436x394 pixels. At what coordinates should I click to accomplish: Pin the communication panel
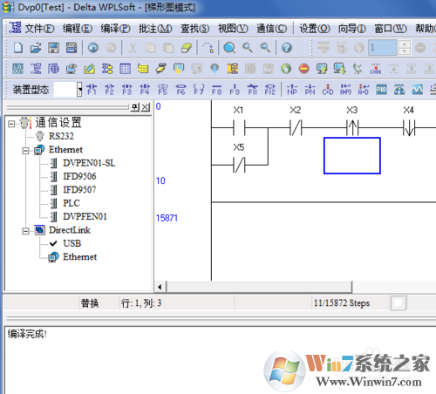(x=135, y=107)
